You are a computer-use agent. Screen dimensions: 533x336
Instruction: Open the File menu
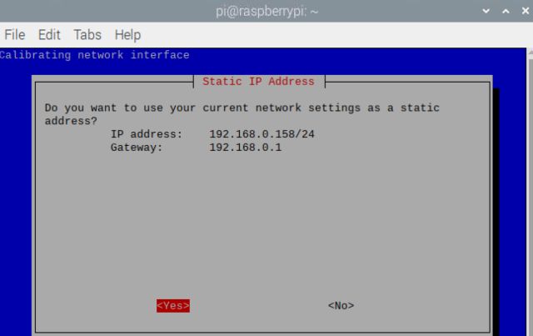[15, 35]
